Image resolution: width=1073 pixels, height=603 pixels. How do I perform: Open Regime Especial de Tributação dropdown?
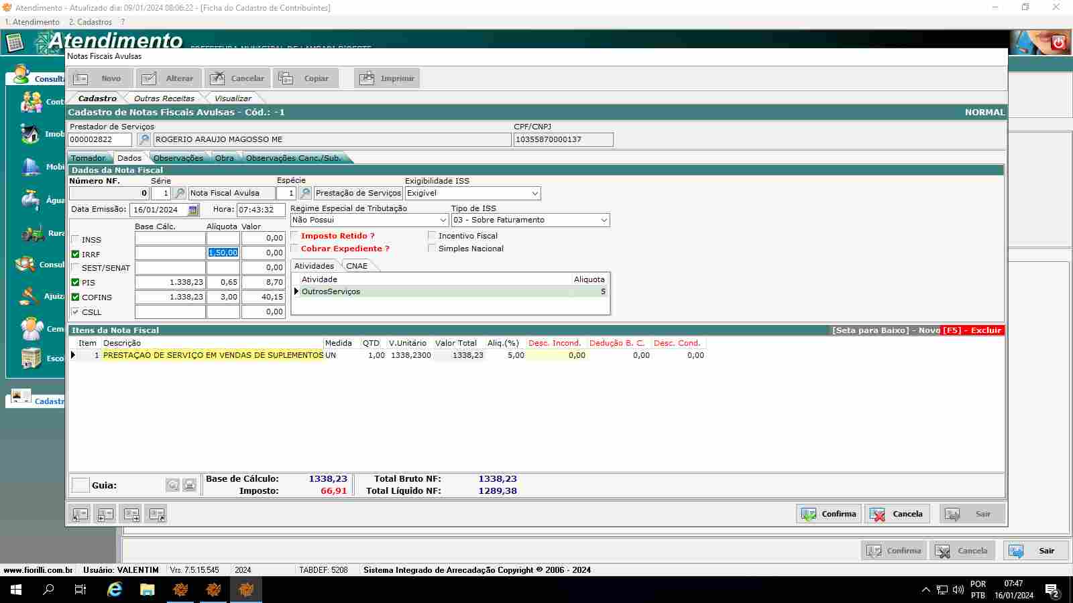pos(443,220)
